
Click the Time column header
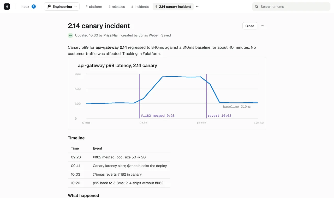click(75, 148)
